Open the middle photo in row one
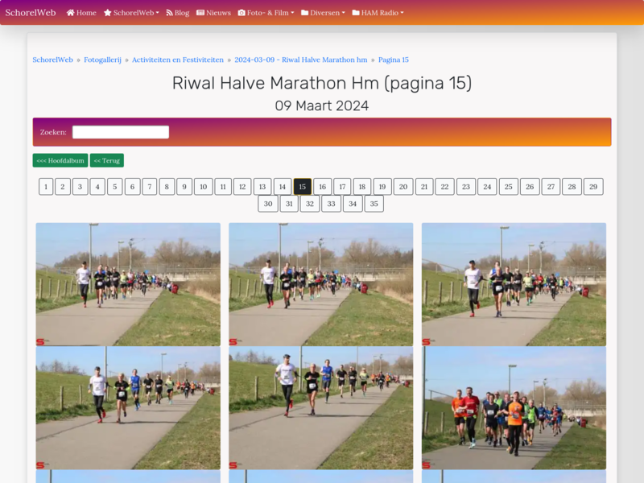 320,284
